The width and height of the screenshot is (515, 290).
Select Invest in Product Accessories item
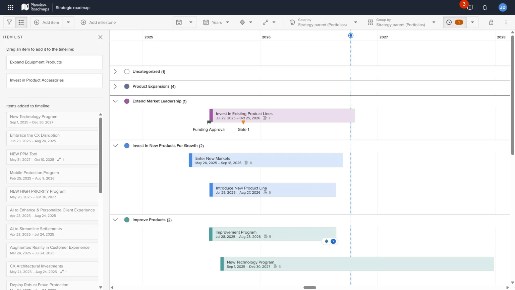pyautogui.click(x=54, y=80)
